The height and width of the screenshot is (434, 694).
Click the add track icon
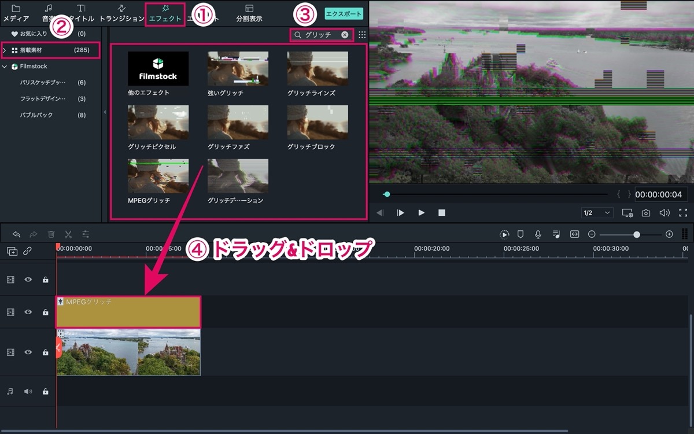[x=12, y=251]
